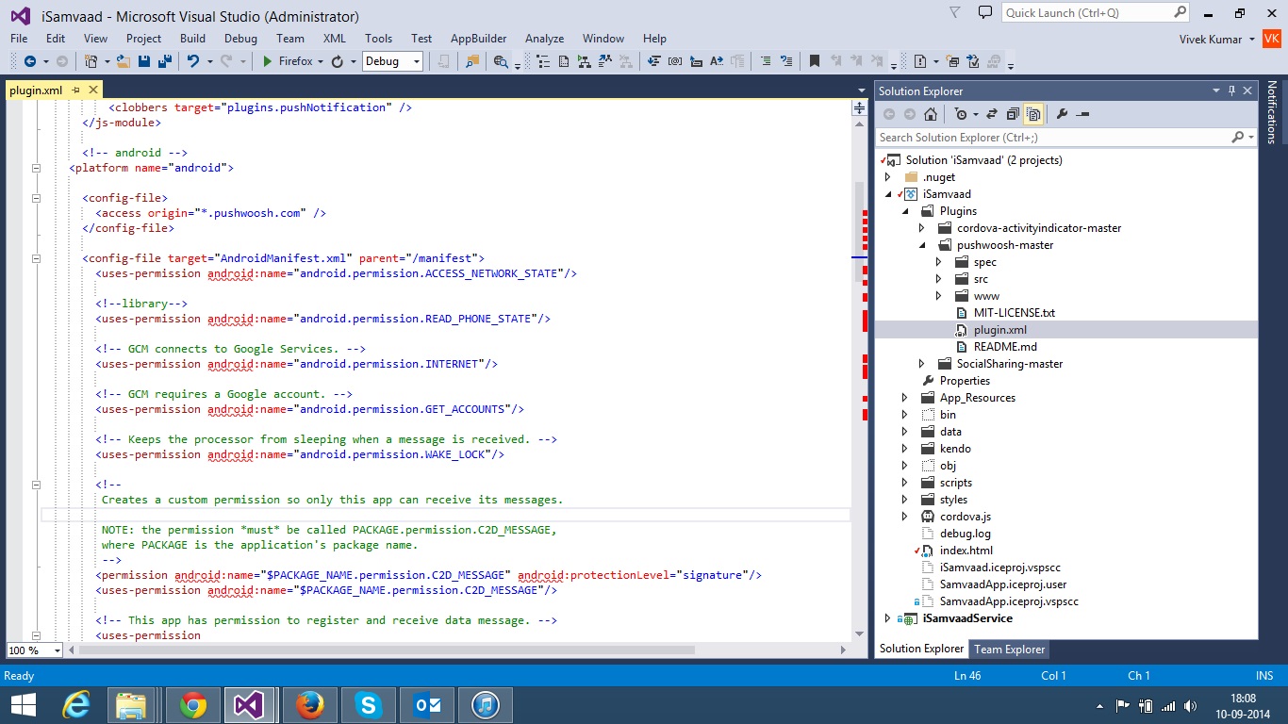Expand the iSamvaadService project node

click(x=887, y=618)
